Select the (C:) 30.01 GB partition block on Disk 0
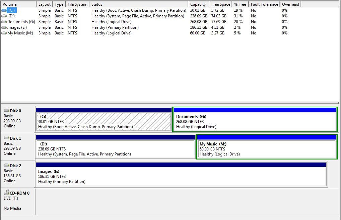This screenshot has height=220, width=341. tap(104, 119)
